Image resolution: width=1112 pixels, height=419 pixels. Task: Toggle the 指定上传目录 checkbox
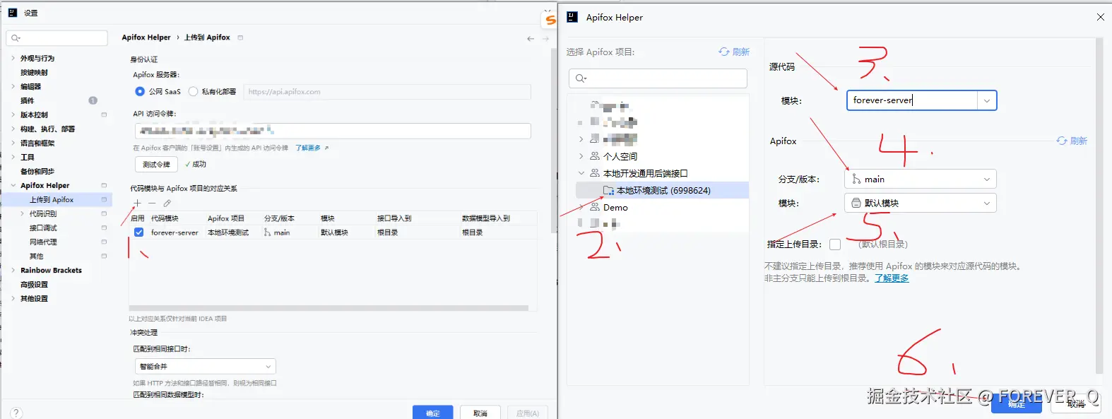click(835, 244)
